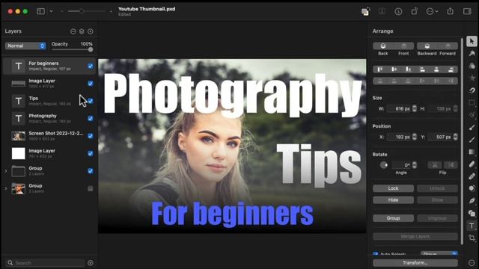Screen dimensions: 479x269
Task: Click the Back arrange button
Action: click(x=383, y=46)
